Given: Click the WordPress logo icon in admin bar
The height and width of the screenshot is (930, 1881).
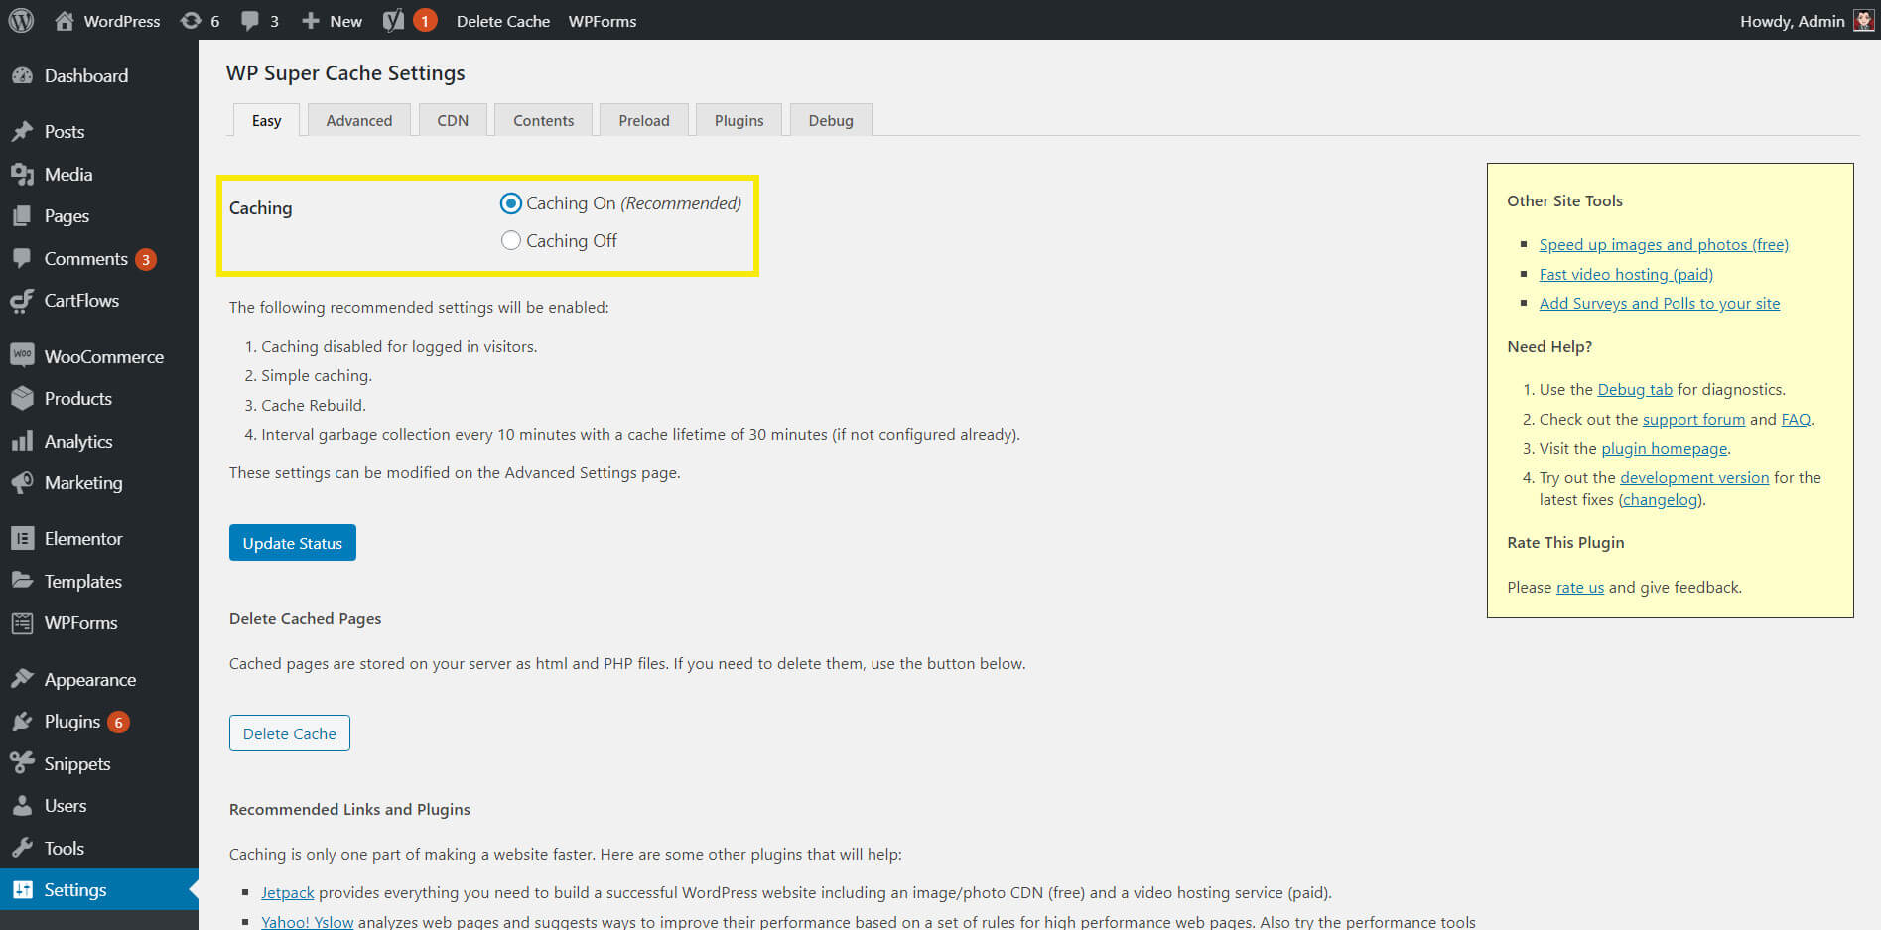Looking at the screenshot, I should [x=21, y=21].
